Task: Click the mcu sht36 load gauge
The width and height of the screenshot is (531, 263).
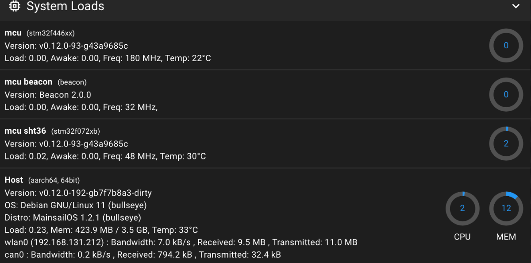Action: click(x=506, y=143)
